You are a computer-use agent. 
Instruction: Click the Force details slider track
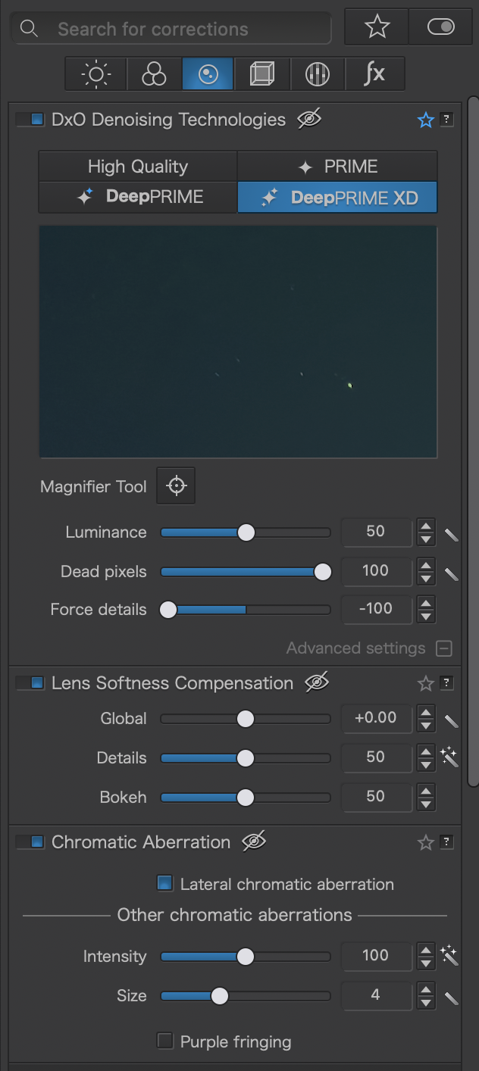tap(246, 610)
